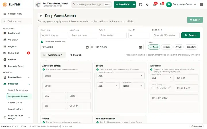Open the clipboard clock icon in header

[x=141, y=5]
